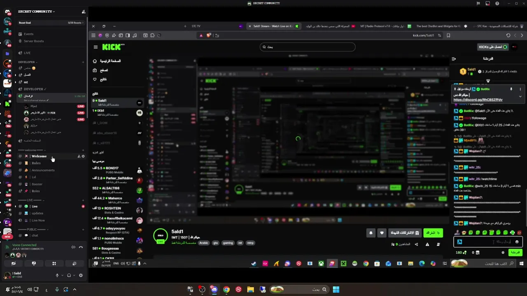This screenshot has height=296, width=527.
Task: Click the Kick search box
Action: pyautogui.click(x=308, y=47)
